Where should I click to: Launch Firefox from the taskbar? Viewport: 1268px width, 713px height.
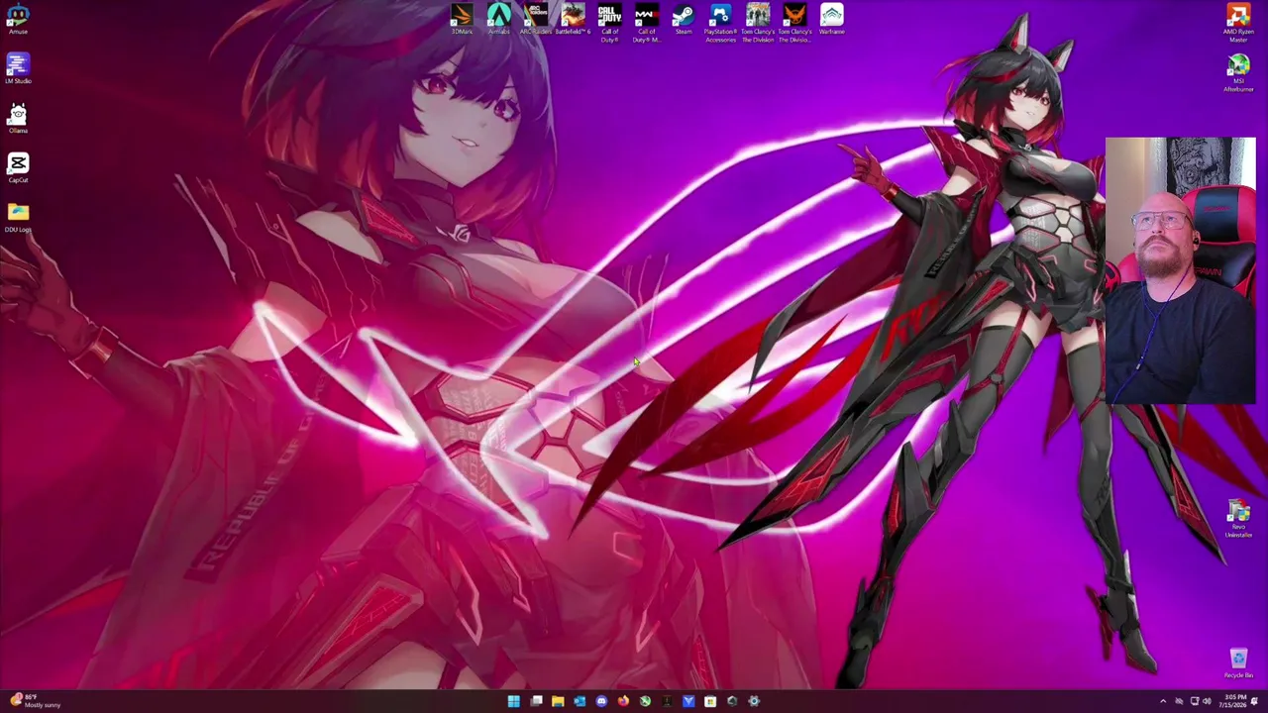623,701
